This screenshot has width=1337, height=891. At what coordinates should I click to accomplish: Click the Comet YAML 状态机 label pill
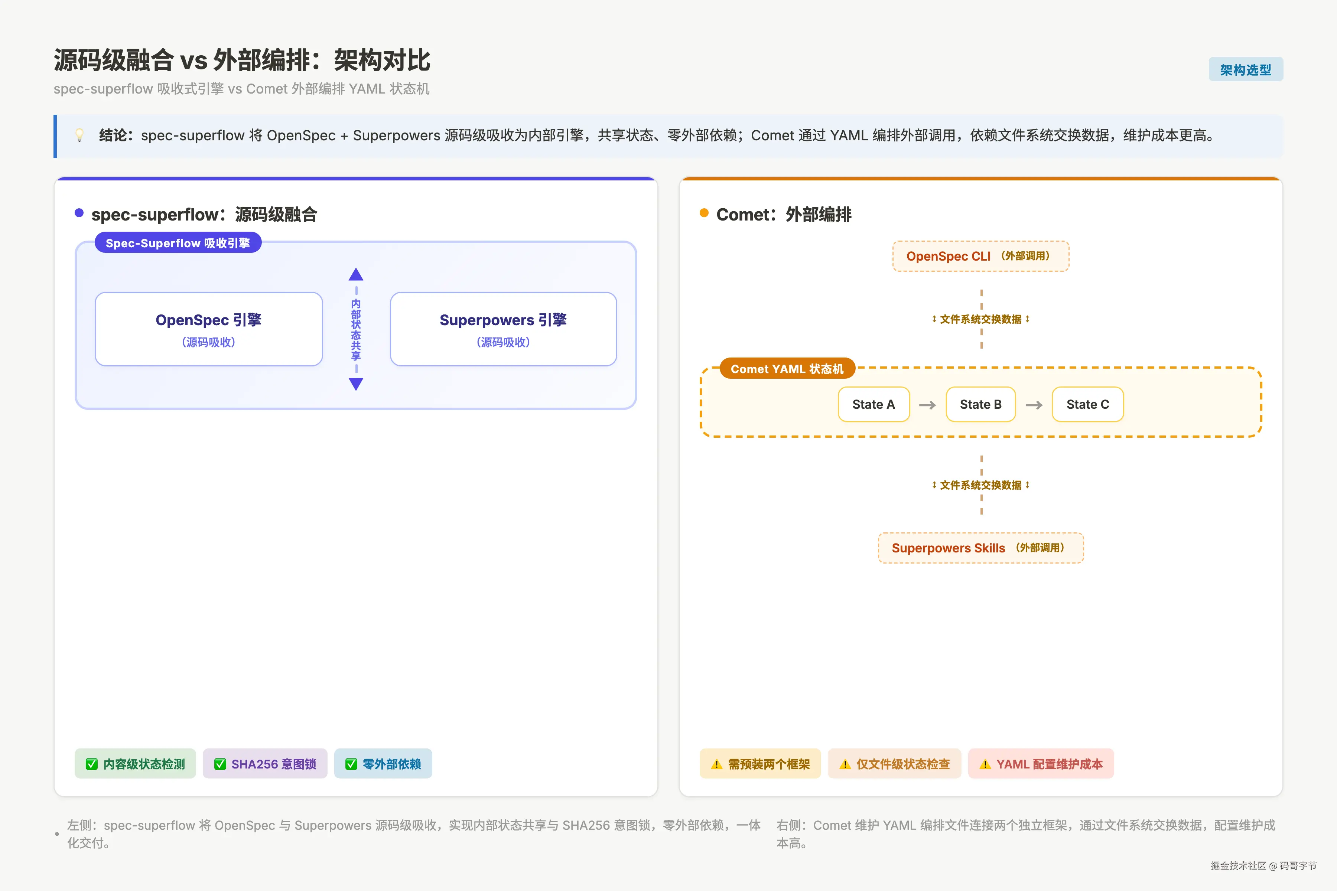click(x=787, y=369)
